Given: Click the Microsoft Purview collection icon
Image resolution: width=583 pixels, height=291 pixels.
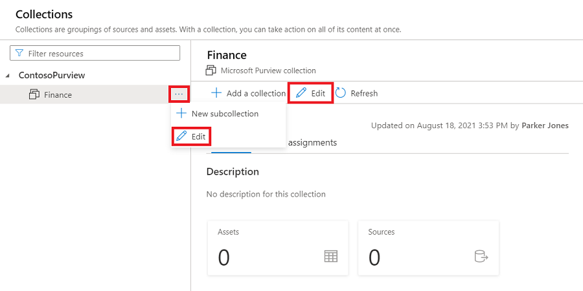Looking at the screenshot, I should click(x=211, y=70).
